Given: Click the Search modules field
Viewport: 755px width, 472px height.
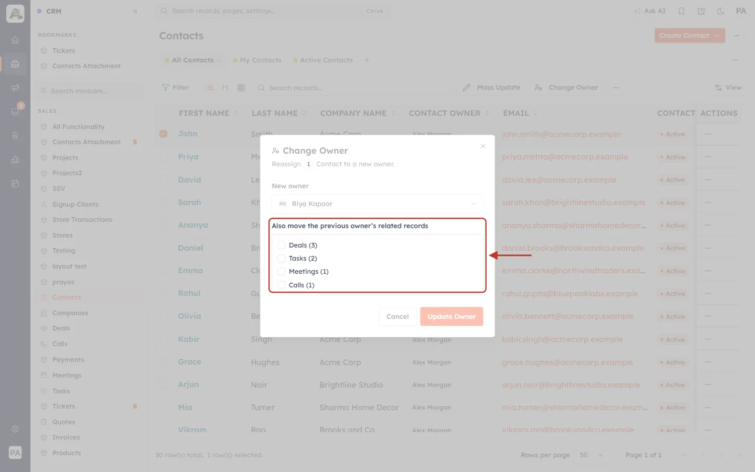Looking at the screenshot, I should click(90, 91).
